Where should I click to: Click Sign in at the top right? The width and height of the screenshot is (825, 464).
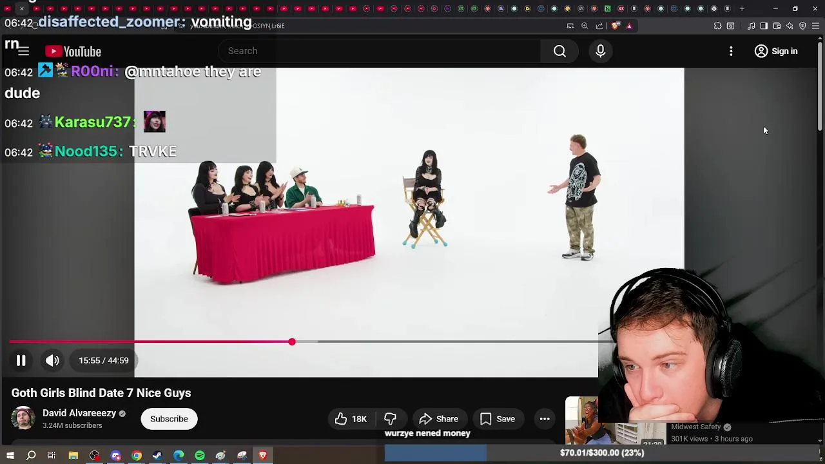pos(776,51)
